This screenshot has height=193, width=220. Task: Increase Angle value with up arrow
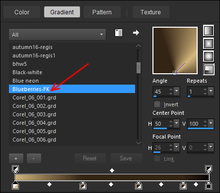171,90
